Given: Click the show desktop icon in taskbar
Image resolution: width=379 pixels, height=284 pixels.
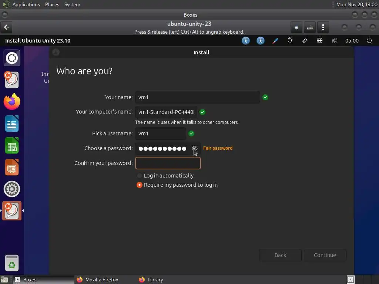Looking at the screenshot, I should (x=4, y=280).
